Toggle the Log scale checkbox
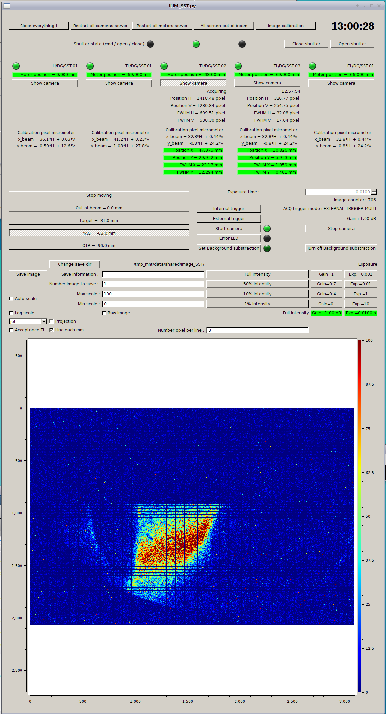Screen dimensions: 386x714 tap(11, 313)
